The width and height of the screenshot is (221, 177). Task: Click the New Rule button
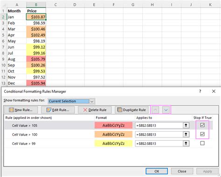coord(21,110)
